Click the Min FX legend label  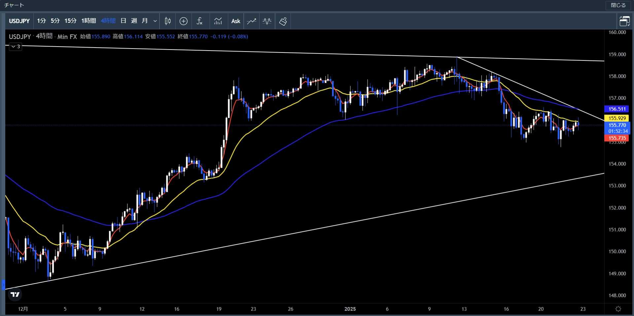[67, 37]
